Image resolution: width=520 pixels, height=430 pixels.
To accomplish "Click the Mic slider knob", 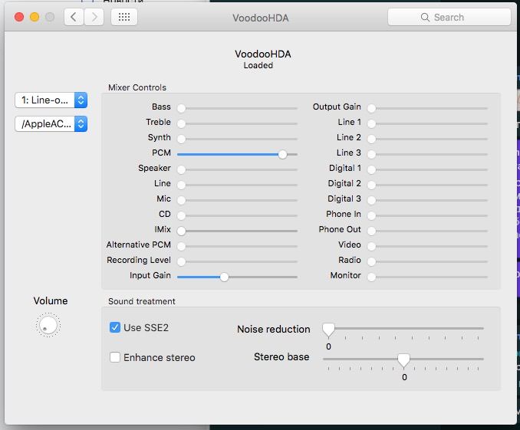I will [182, 200].
